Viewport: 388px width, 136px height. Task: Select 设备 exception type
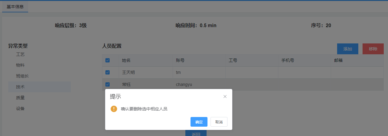(20, 109)
